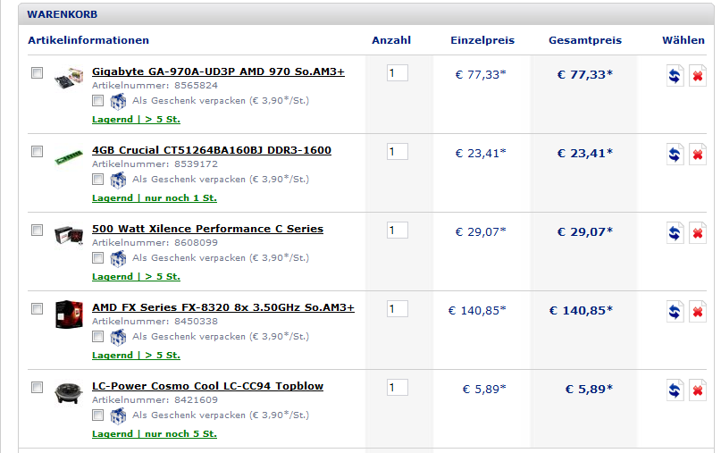The width and height of the screenshot is (721, 453).
Task: Open LC-Power Cosmo Cool LC-CC94 Topblow link
Action: coord(207,386)
